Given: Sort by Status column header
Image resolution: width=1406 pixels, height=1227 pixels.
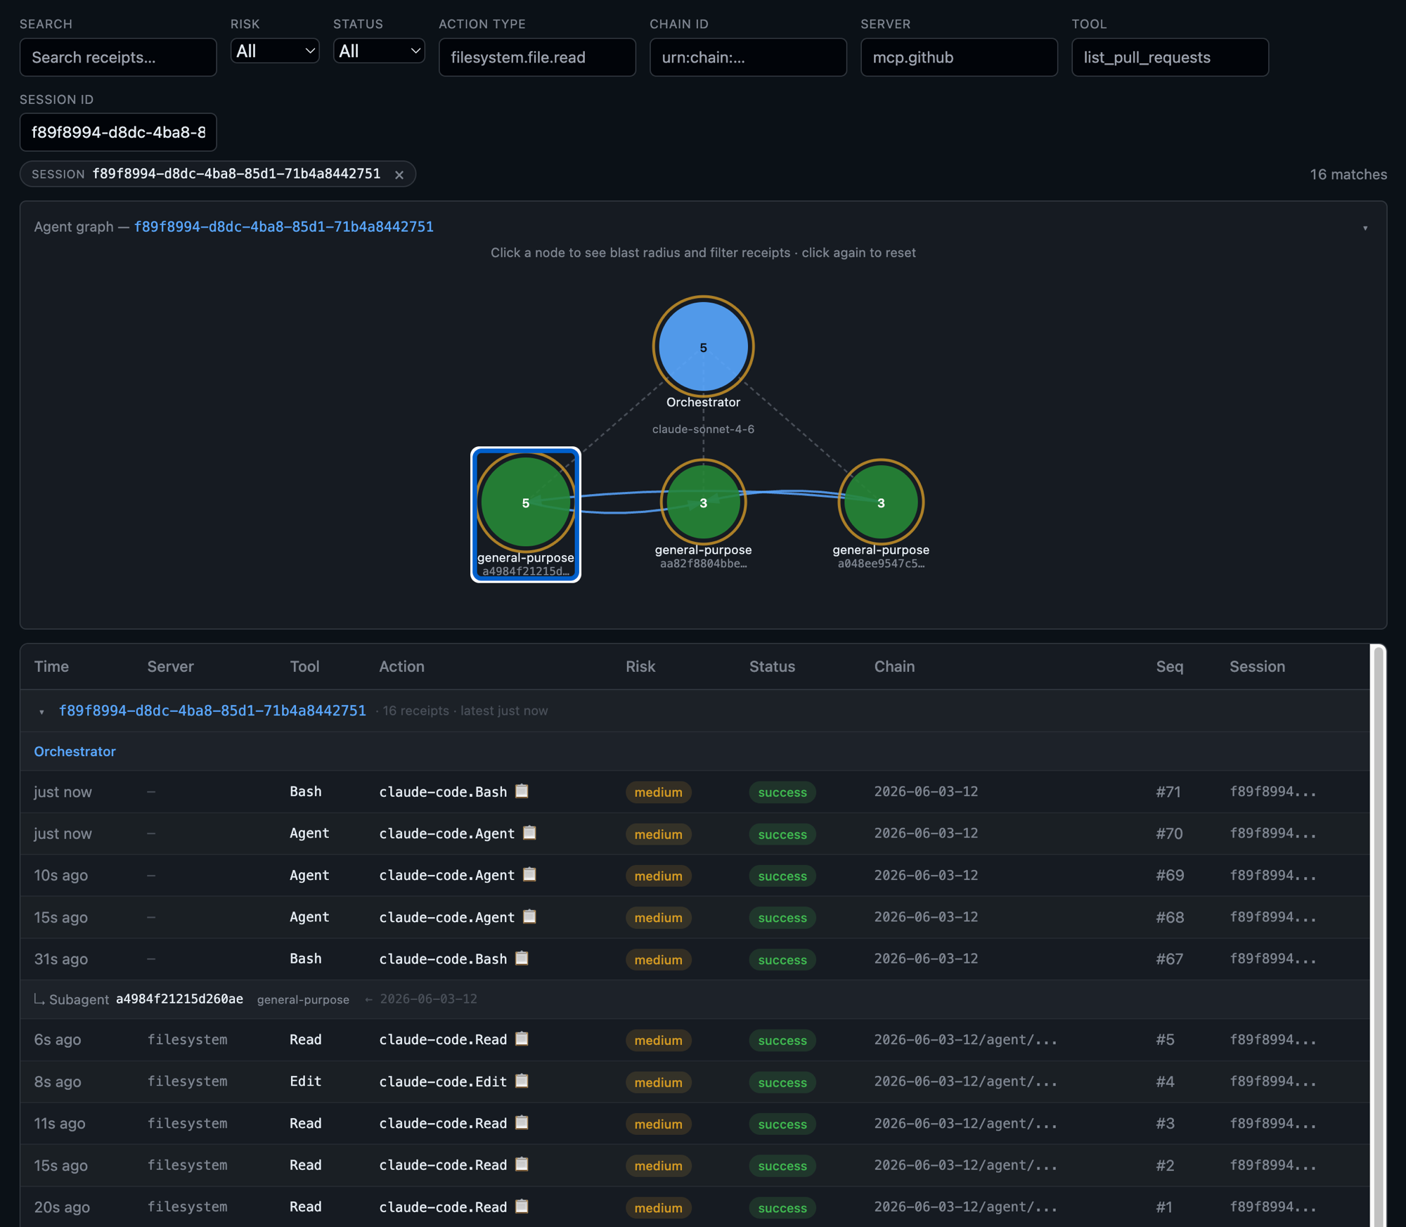Looking at the screenshot, I should coord(772,666).
